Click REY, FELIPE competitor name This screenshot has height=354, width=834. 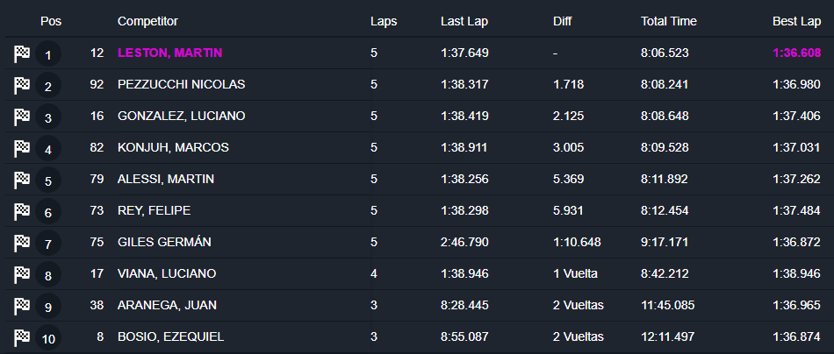(x=154, y=210)
